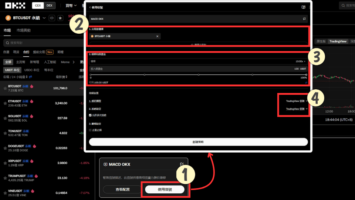Image resolution: width=355 pixels, height=200 pixels.
Task: Select the 現貨 tab
Action: (16, 52)
